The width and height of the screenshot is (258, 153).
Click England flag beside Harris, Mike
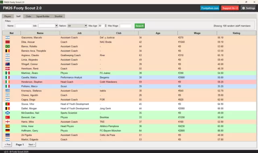pyautogui.click(x=8, y=122)
